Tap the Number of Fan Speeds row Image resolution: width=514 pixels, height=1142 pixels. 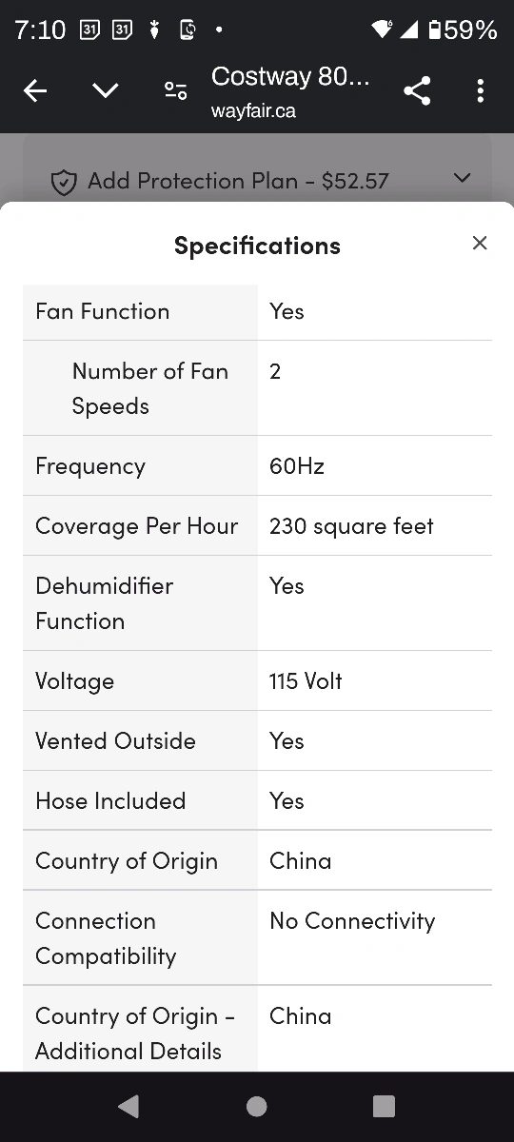coord(257,388)
